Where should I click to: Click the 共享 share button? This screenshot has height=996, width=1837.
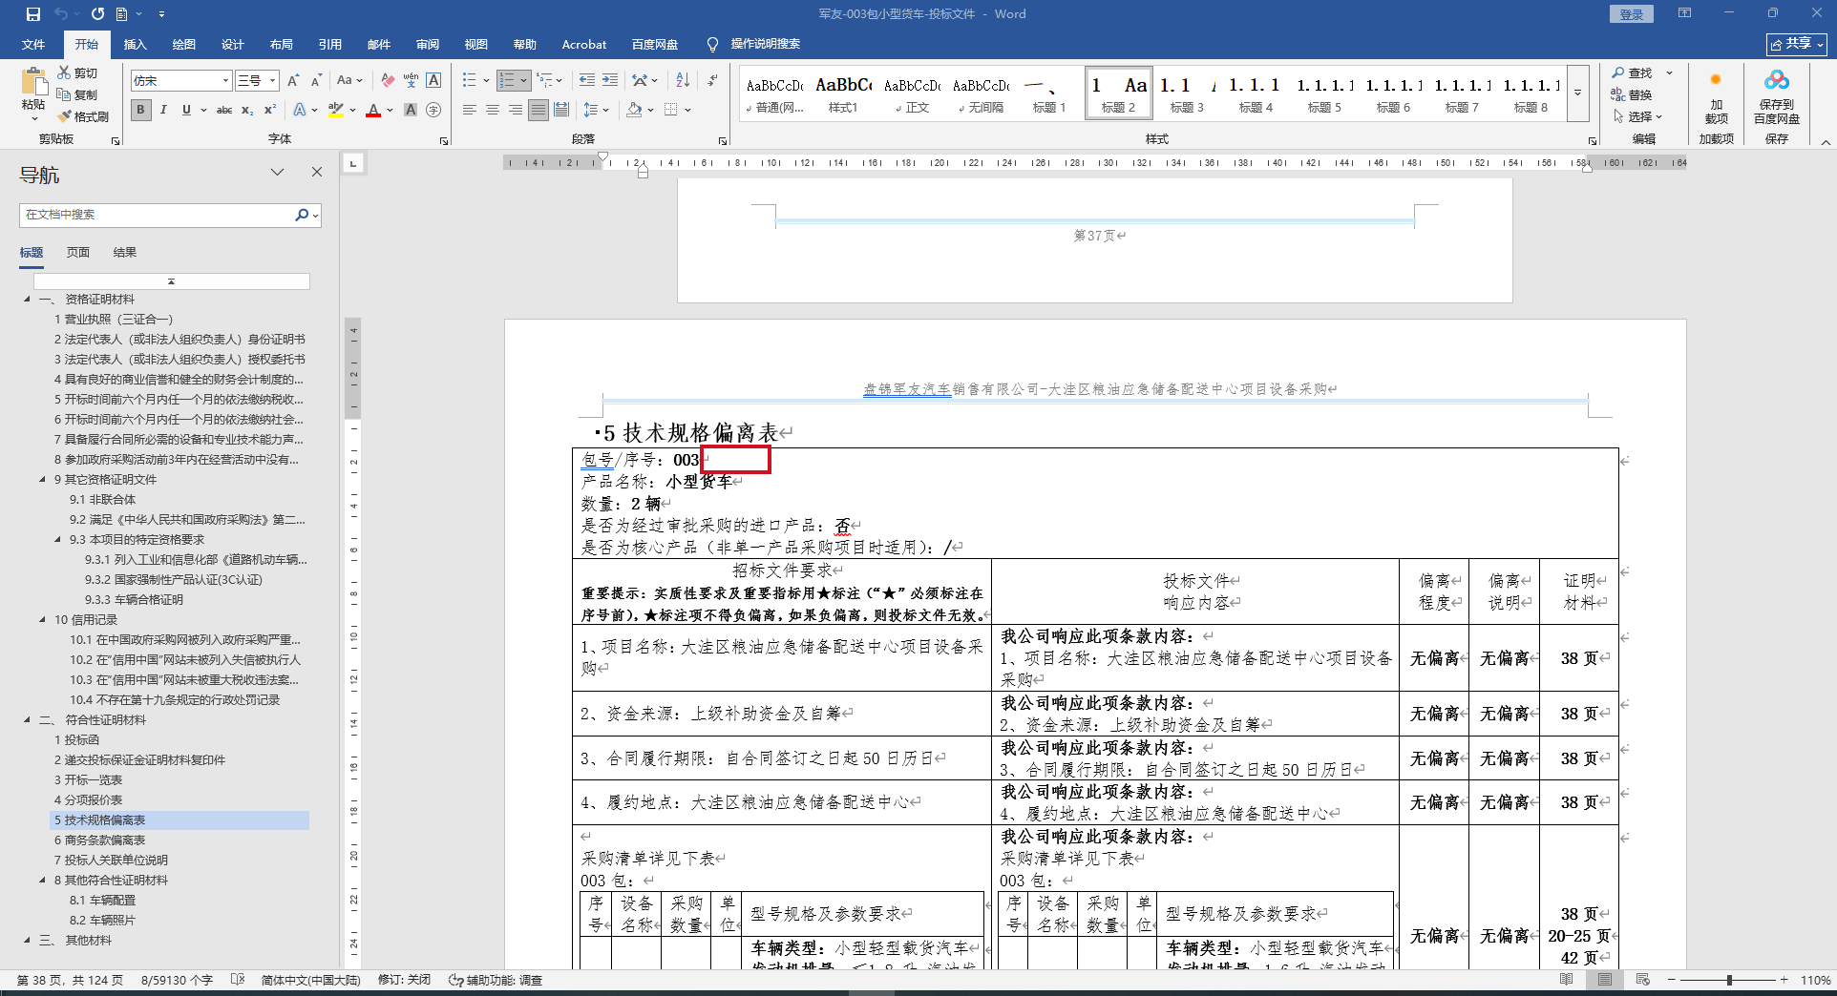click(x=1796, y=44)
